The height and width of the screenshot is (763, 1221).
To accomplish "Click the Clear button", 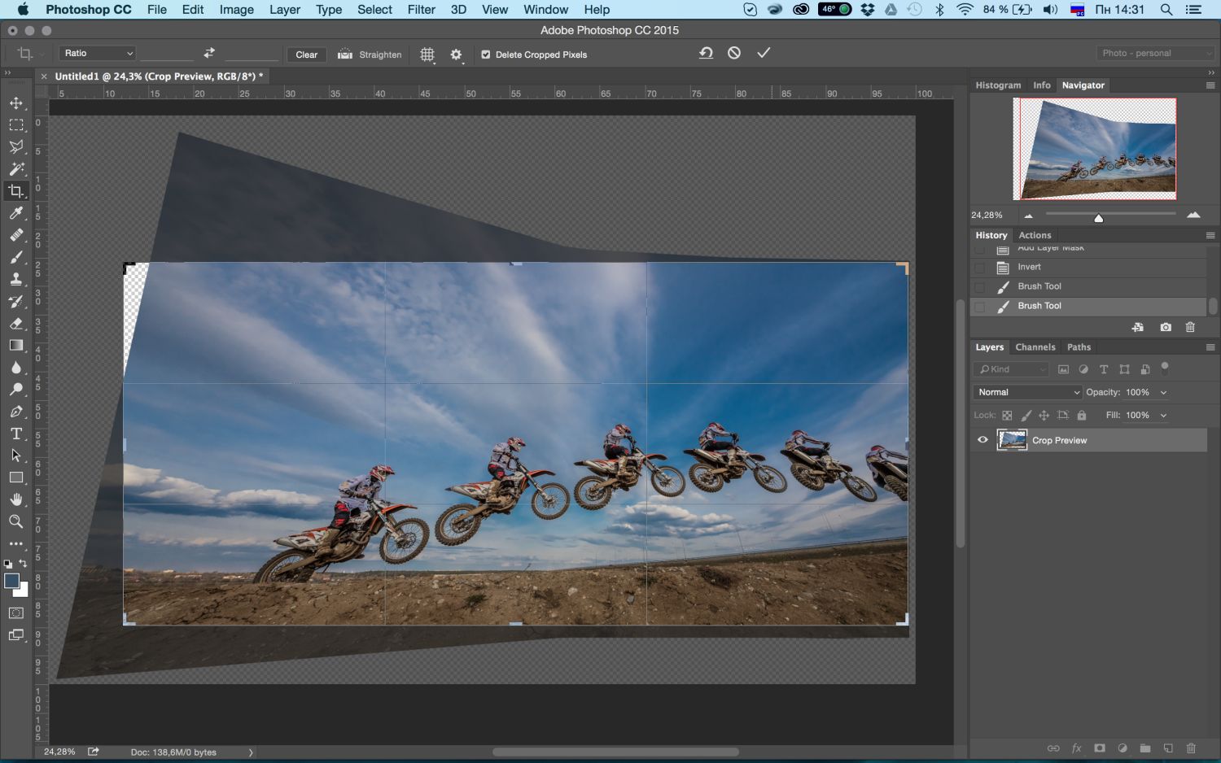I will click(x=307, y=54).
